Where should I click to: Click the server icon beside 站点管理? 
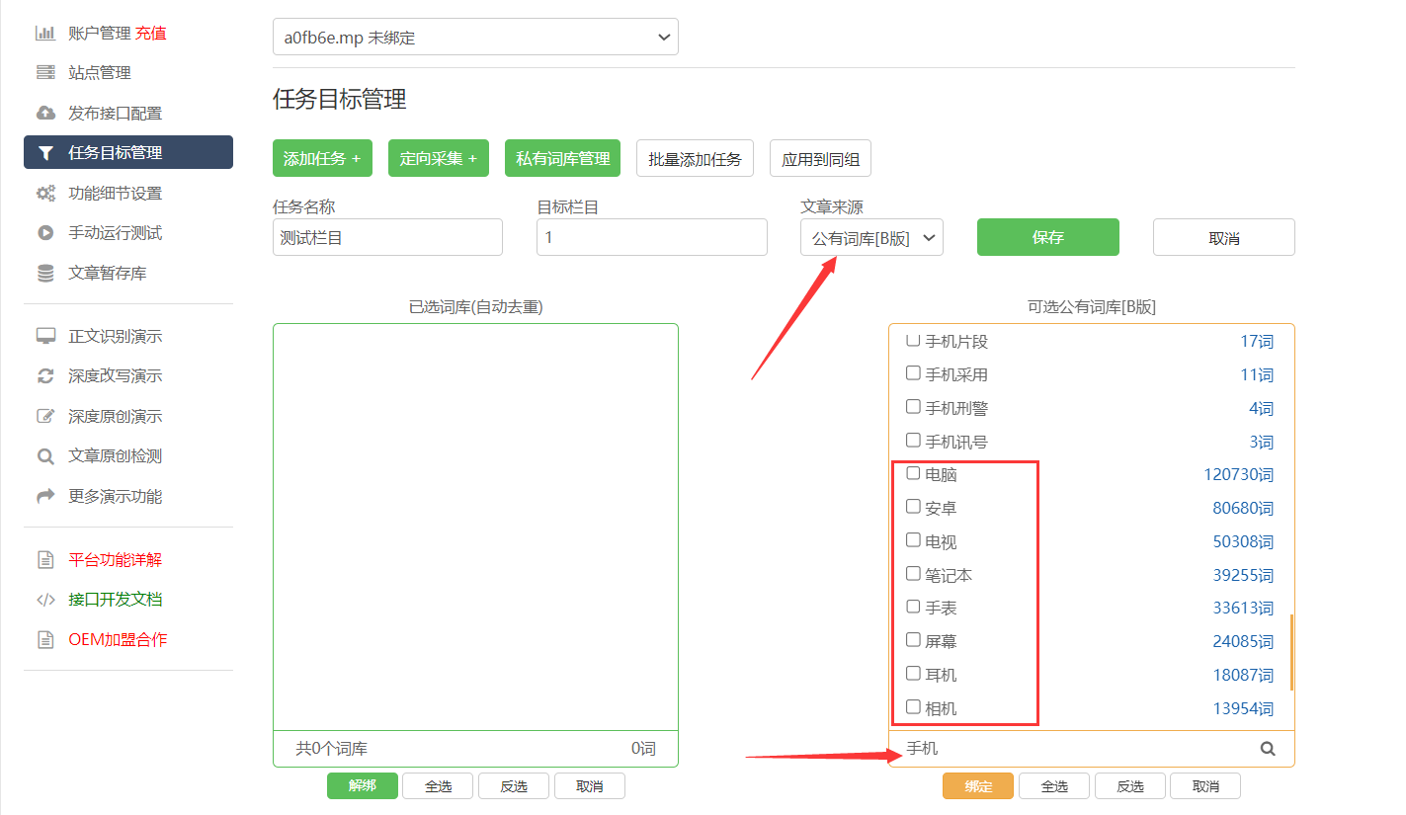coord(45,73)
